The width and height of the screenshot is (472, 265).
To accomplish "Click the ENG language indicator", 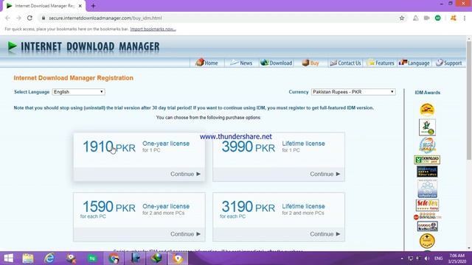I will click(438, 258).
